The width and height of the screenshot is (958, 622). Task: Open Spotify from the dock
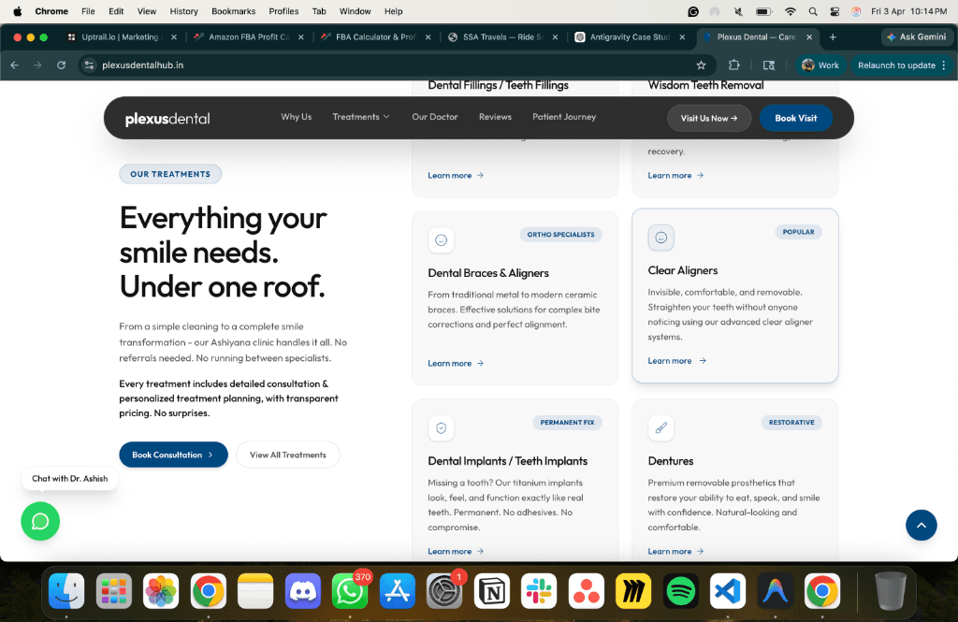681,591
